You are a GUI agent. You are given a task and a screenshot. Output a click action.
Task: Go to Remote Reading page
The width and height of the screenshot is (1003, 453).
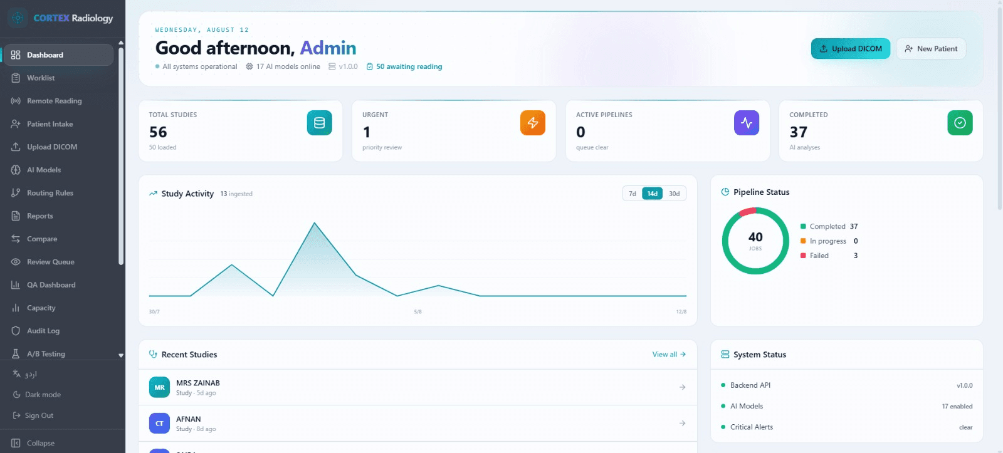pyautogui.click(x=59, y=101)
